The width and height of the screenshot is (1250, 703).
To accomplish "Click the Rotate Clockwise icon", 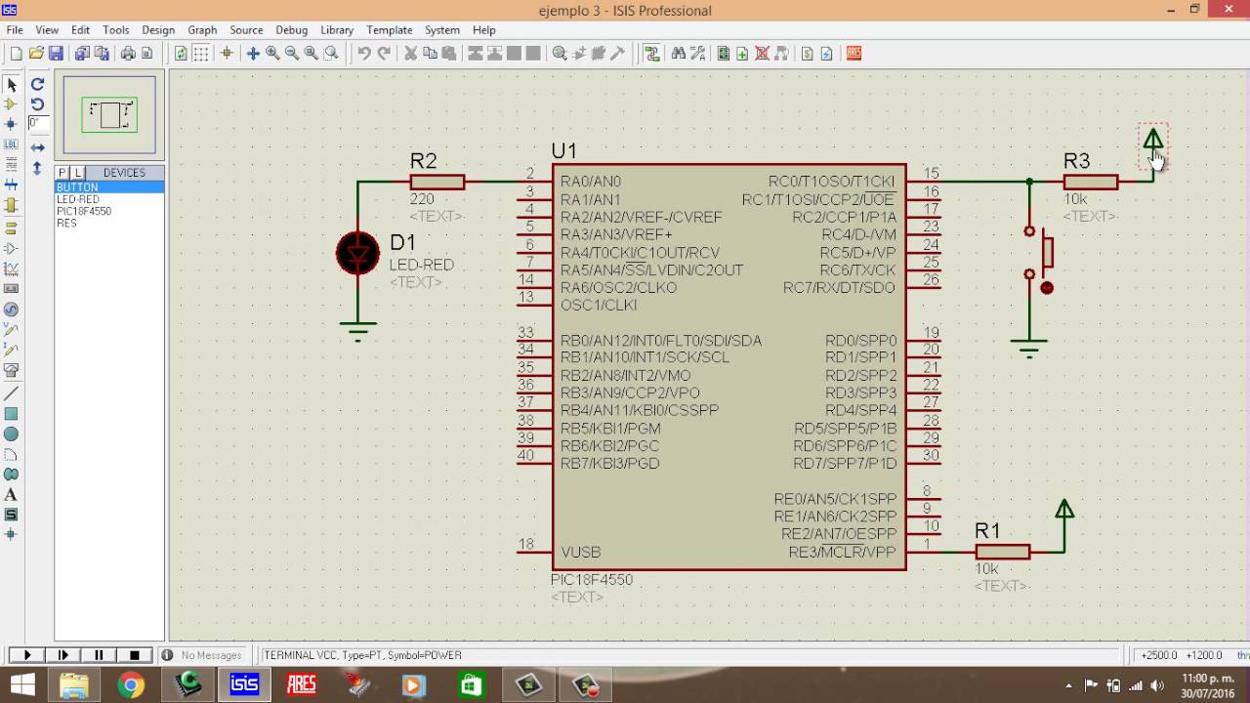I will 37,85.
